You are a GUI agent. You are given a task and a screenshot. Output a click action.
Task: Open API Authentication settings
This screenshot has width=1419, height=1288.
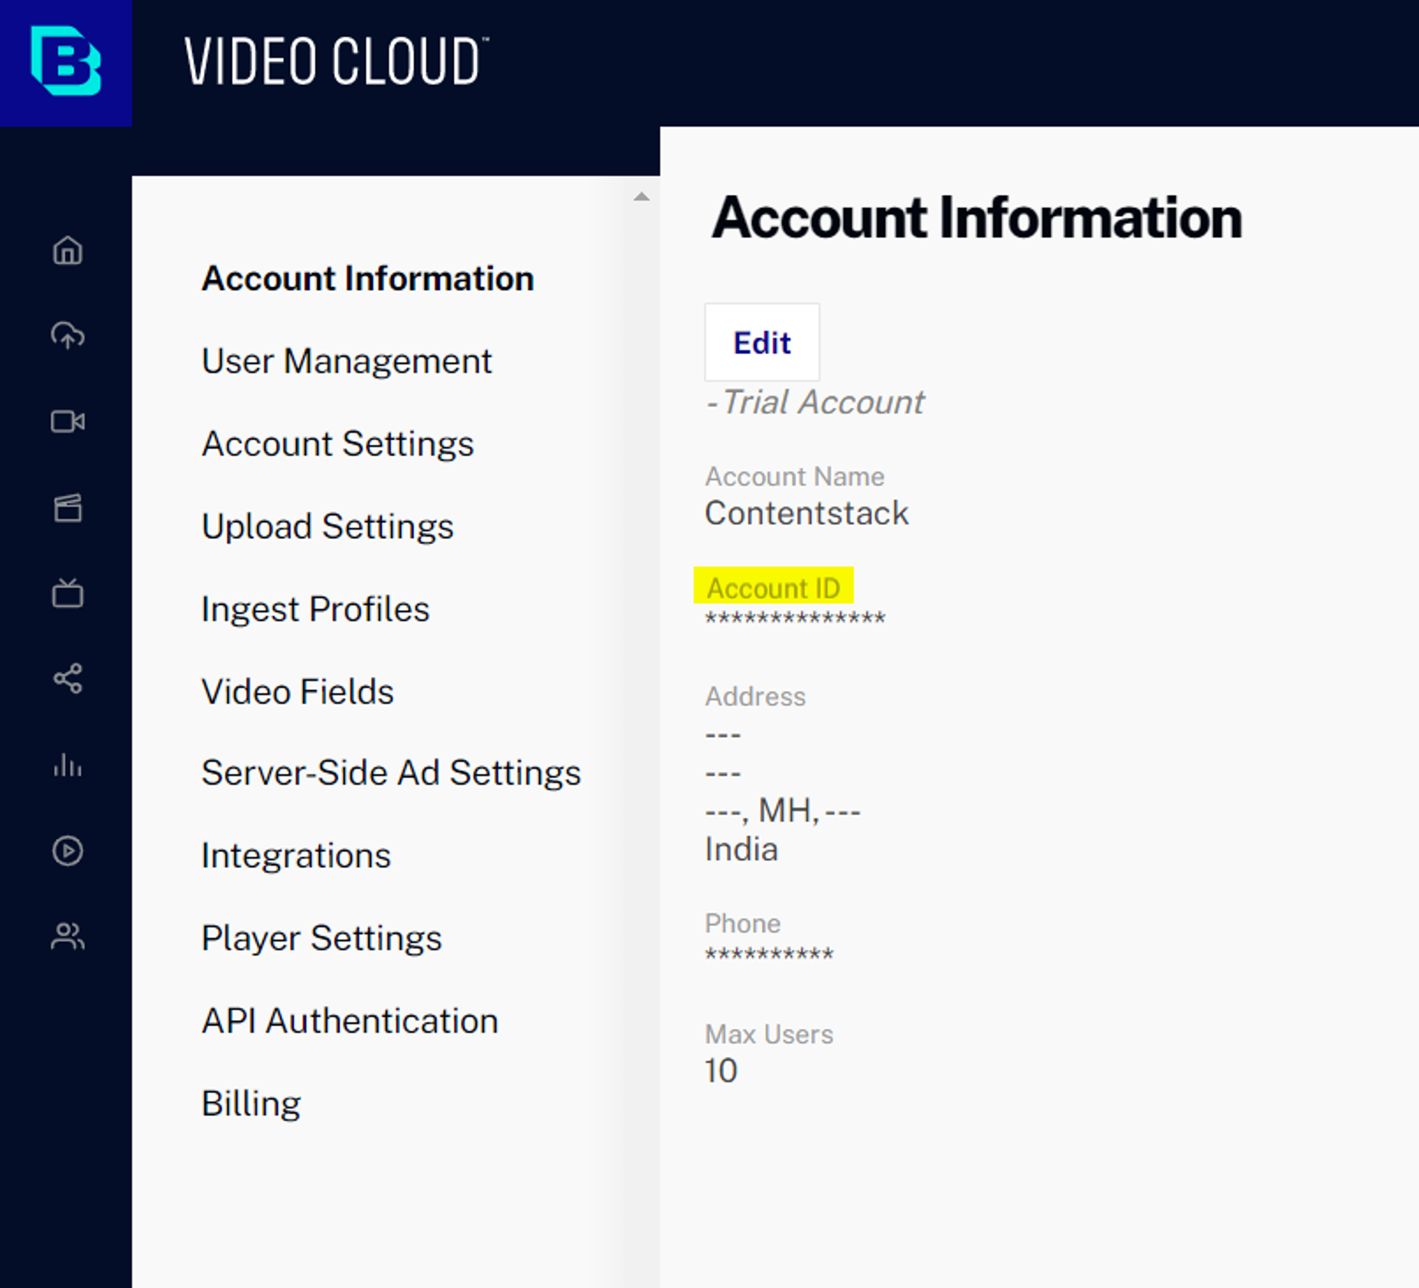click(350, 1021)
